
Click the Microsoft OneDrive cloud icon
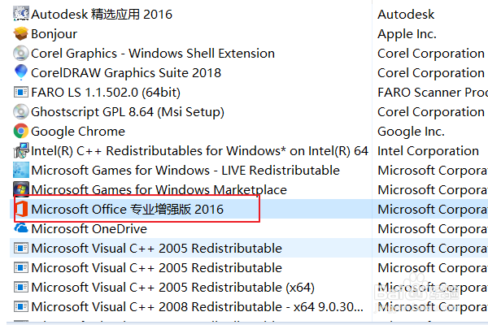[21, 228]
